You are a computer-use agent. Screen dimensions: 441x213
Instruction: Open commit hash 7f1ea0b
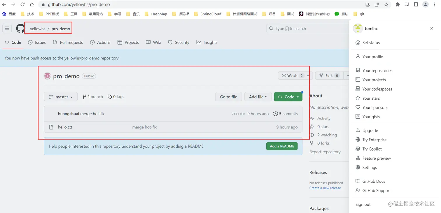[x=238, y=114]
